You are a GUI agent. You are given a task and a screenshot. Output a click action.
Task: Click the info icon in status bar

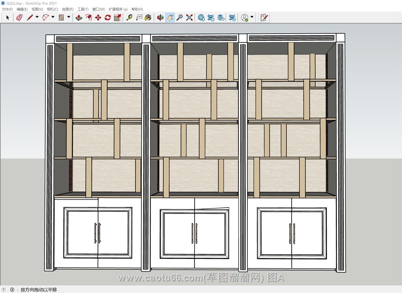coord(12,290)
